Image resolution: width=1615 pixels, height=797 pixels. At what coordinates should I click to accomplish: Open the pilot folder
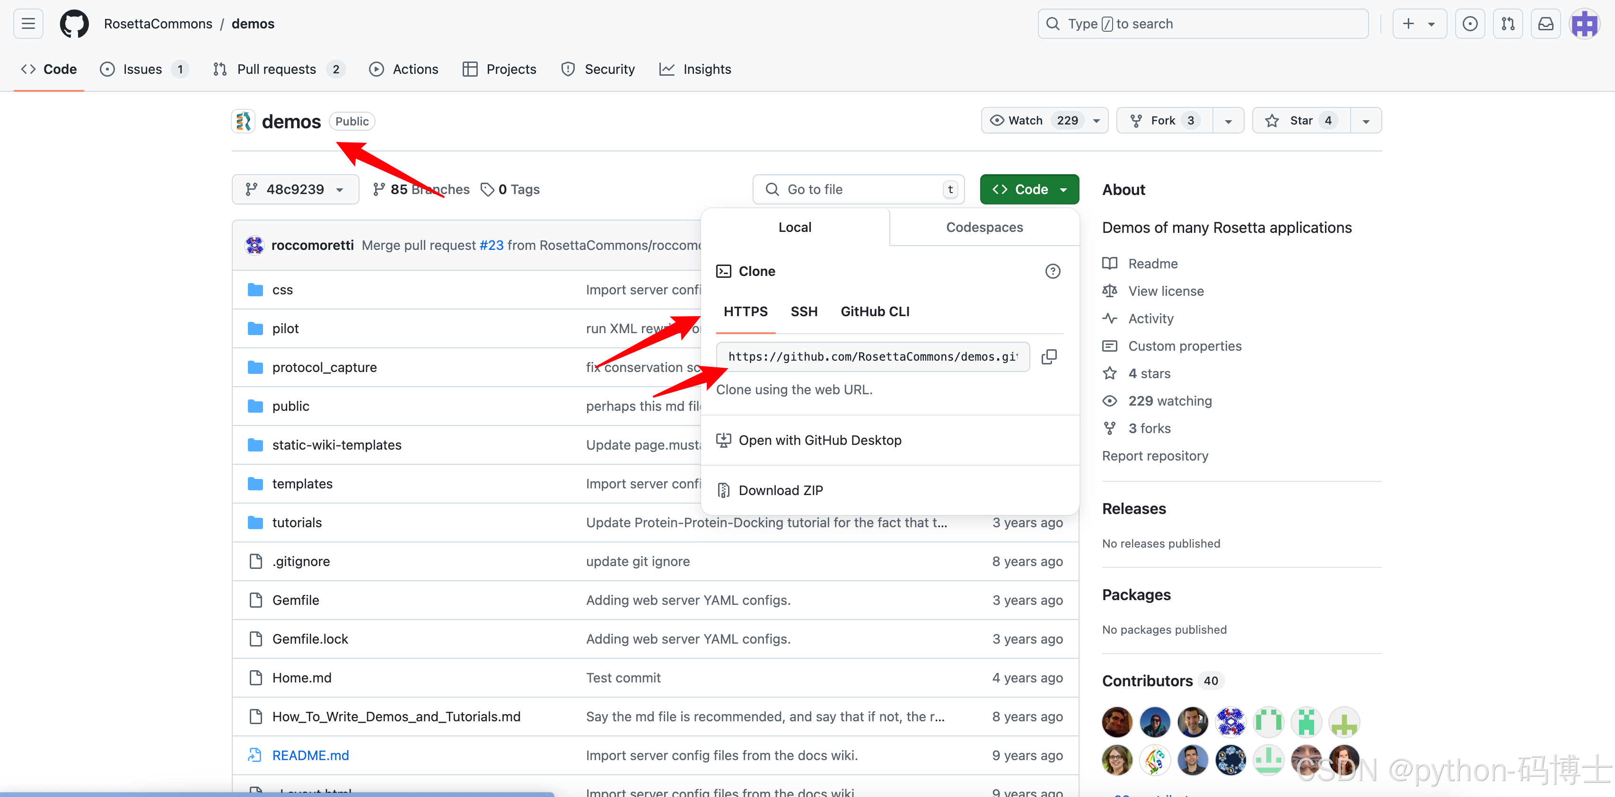pos(285,328)
